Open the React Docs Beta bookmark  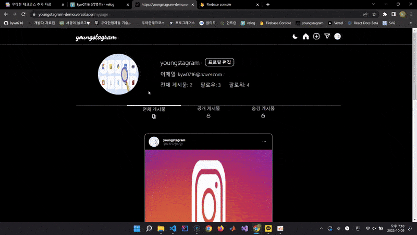[363, 23]
